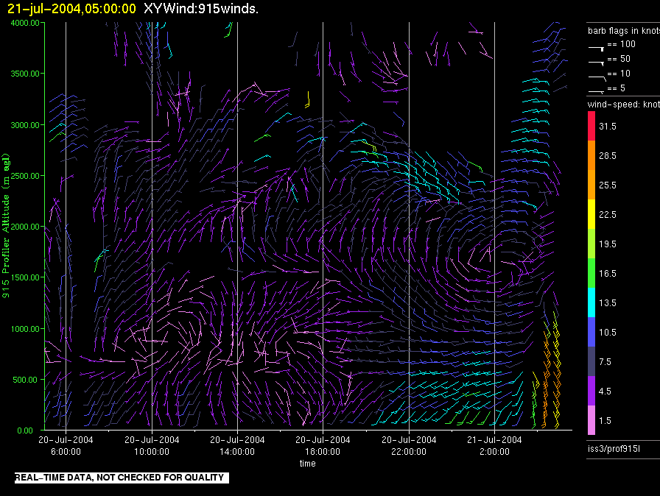660x496 pixels.
Task: Pick the 16.5 knots green swatch
Action: pyautogui.click(x=591, y=273)
